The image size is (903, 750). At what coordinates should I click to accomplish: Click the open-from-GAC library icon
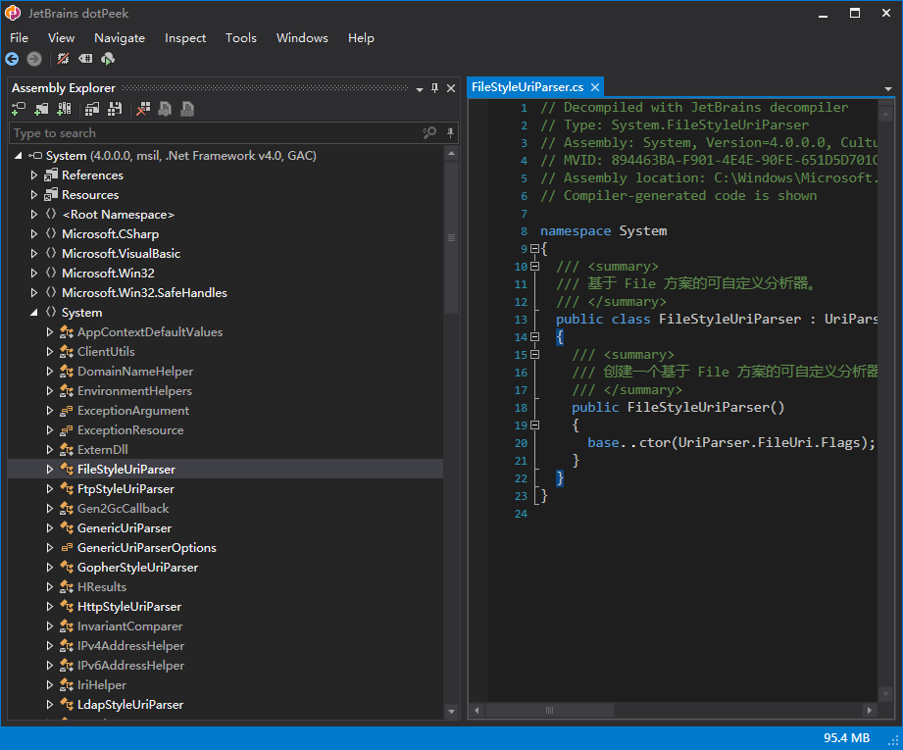[64, 108]
